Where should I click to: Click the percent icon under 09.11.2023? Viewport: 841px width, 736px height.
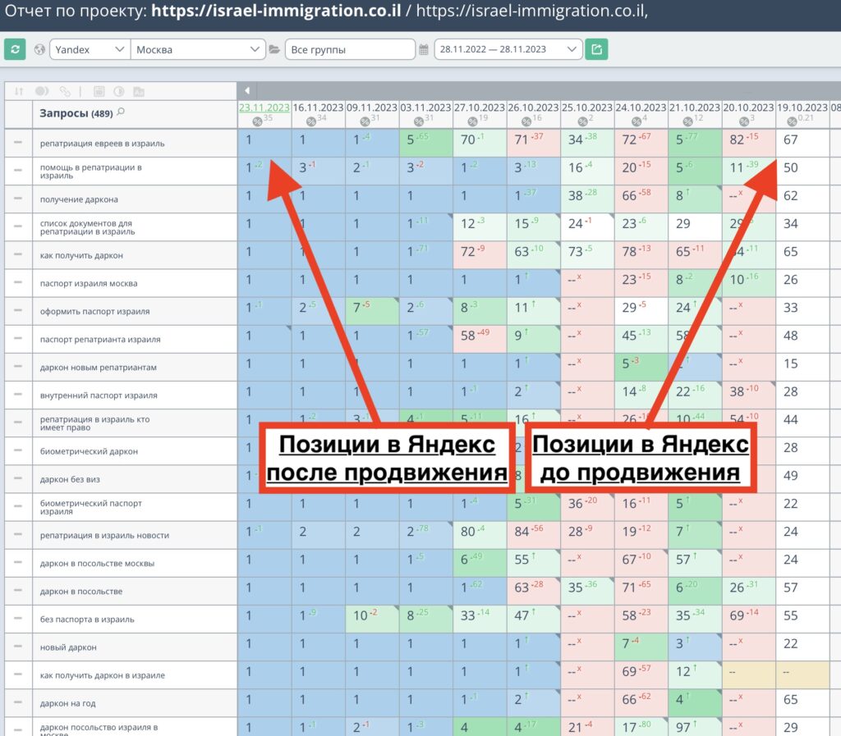365,121
